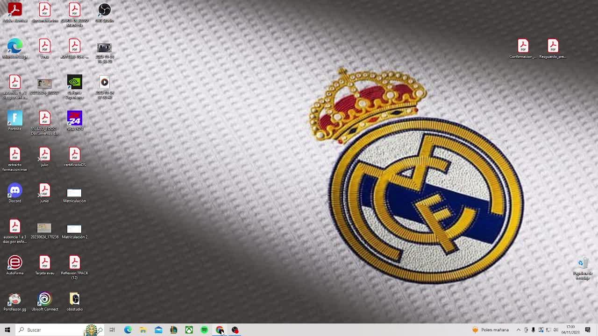Open the network tray icon
The width and height of the screenshot is (598, 336).
(x=548, y=330)
